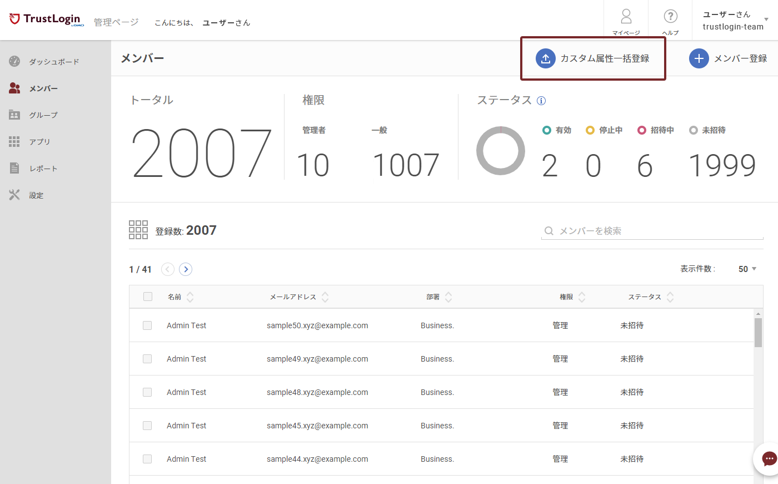This screenshot has width=778, height=484.
Task: Open the chat support bubble
Action: coord(769,459)
